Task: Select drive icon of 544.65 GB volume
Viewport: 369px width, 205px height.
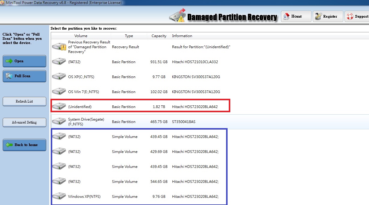Action: tap(59, 181)
